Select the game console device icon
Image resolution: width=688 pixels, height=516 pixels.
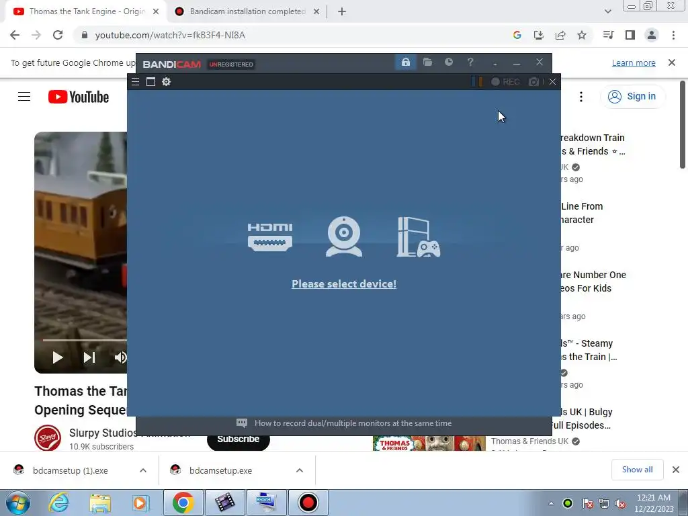[418, 237]
